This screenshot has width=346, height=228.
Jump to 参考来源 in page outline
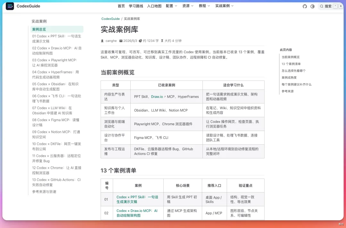pyautogui.click(x=287, y=91)
